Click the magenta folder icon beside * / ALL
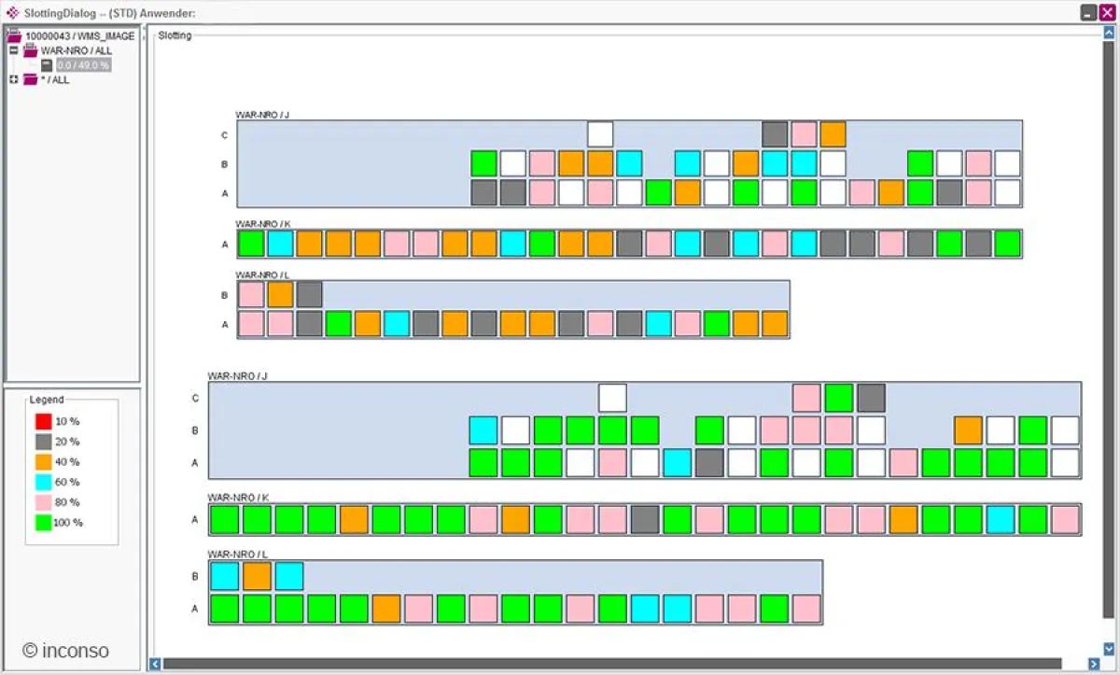The image size is (1120, 675). coord(29,79)
